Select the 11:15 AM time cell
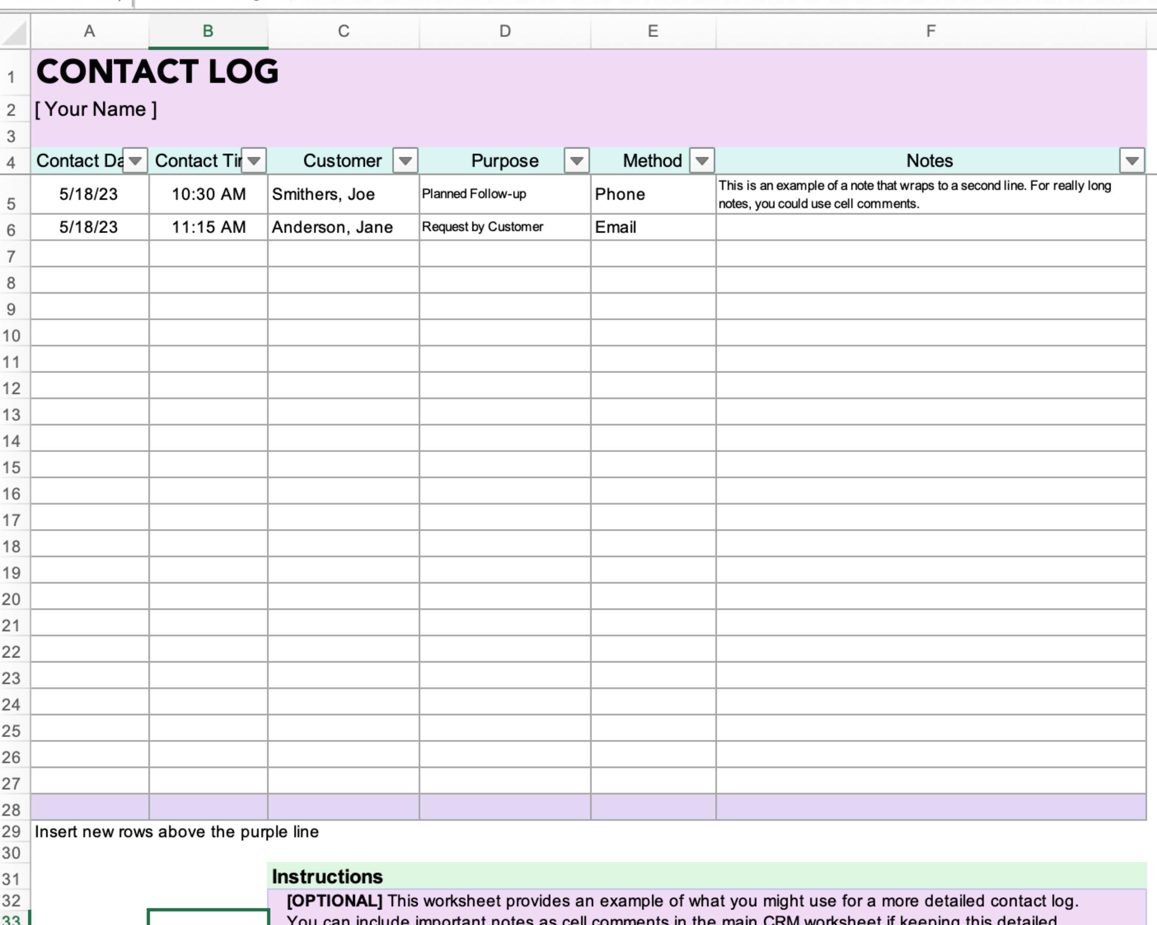Image resolution: width=1157 pixels, height=925 pixels. [208, 227]
